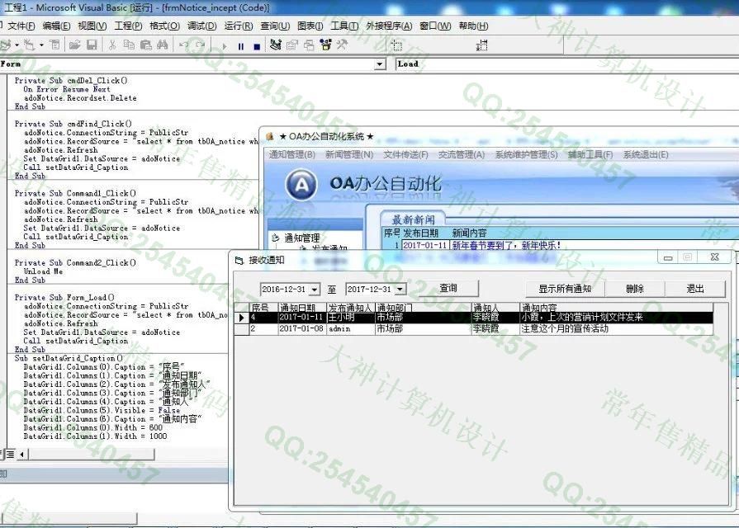The width and height of the screenshot is (739, 528).
Task: Open the Project Explorer icon
Action: (x=276, y=45)
